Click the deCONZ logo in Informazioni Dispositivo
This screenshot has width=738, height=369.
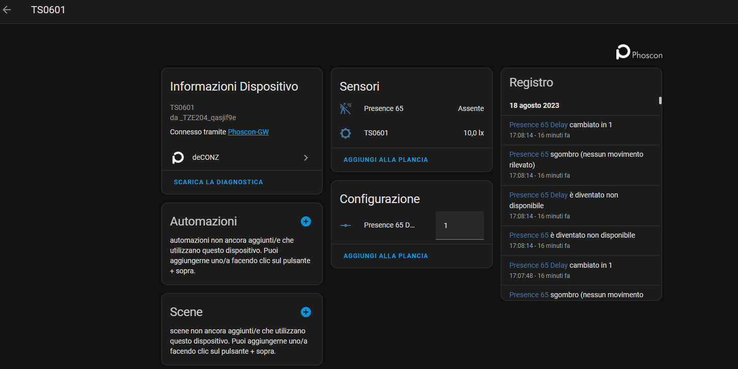click(x=178, y=157)
